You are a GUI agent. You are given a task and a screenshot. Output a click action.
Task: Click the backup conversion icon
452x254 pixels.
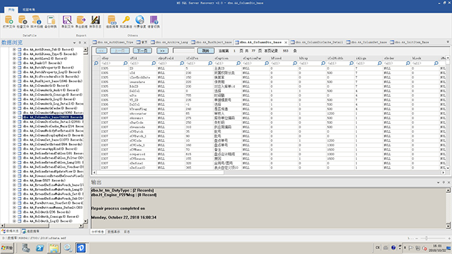(x=51, y=20)
